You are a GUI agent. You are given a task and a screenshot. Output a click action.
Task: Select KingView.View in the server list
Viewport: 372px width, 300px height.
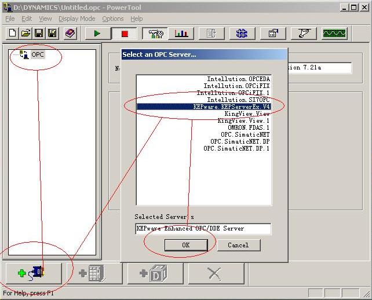click(x=204, y=114)
